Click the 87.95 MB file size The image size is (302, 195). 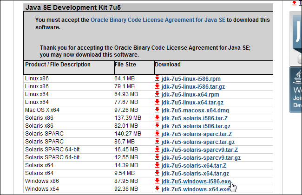click(126, 181)
